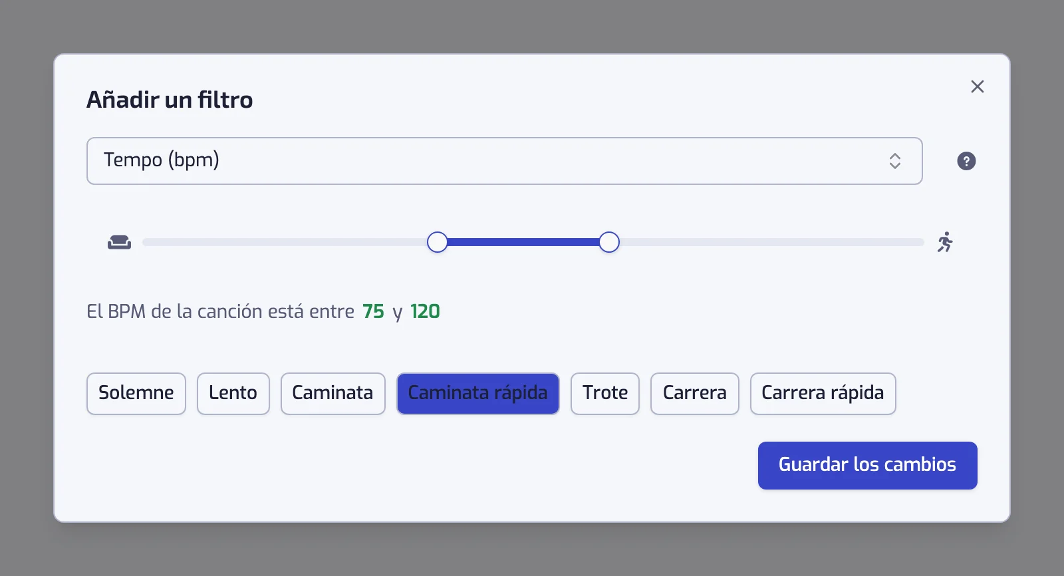Click the green 75 minimum BPM value
Image resolution: width=1064 pixels, height=576 pixels.
coord(373,311)
